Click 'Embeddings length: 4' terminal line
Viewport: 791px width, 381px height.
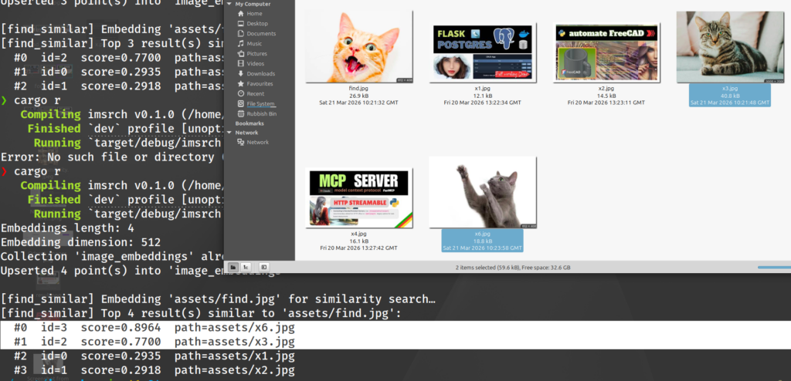[x=67, y=228]
